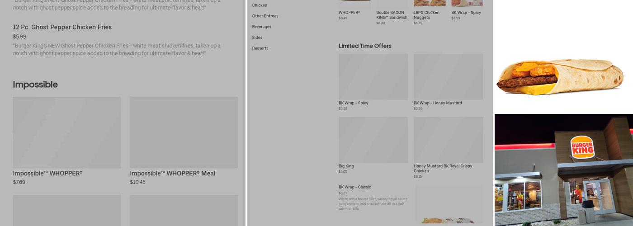The width and height of the screenshot is (633, 226).
Task: Click the Burger King storefront photo
Action: click(x=564, y=170)
